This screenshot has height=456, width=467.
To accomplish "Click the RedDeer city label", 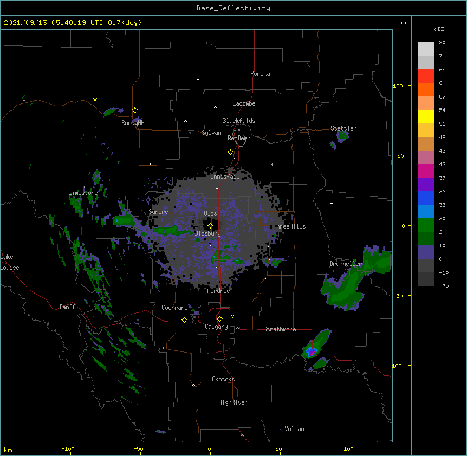I will point(238,138).
